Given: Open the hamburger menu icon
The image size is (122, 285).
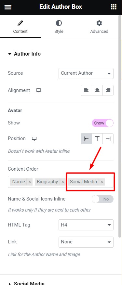Looking at the screenshot, I should tap(8, 7).
